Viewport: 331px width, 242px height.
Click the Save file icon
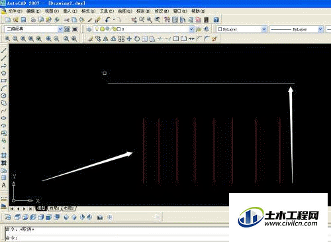point(23,20)
